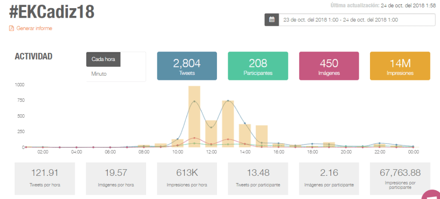Click the PDF icon beside Generar informe
Viewport: 440px width, 199px height.
[12, 28]
